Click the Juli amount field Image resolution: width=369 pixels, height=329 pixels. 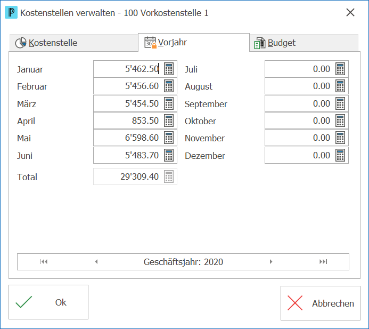307,69
